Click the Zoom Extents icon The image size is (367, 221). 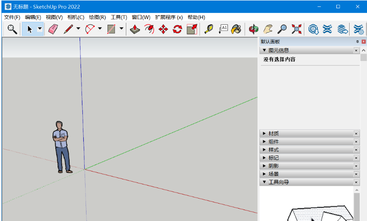(x=297, y=29)
